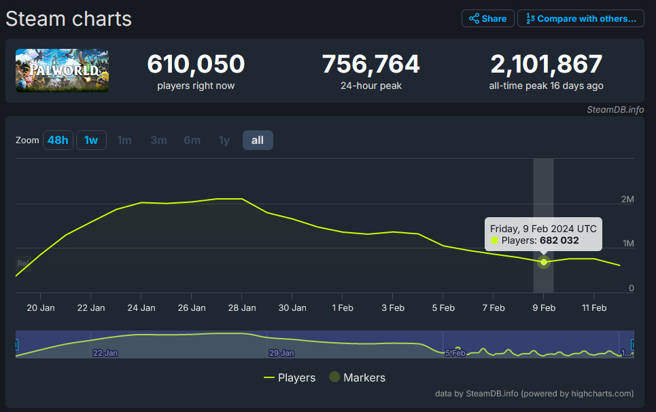
Task: Open Compare with others dialog
Action: (x=581, y=18)
